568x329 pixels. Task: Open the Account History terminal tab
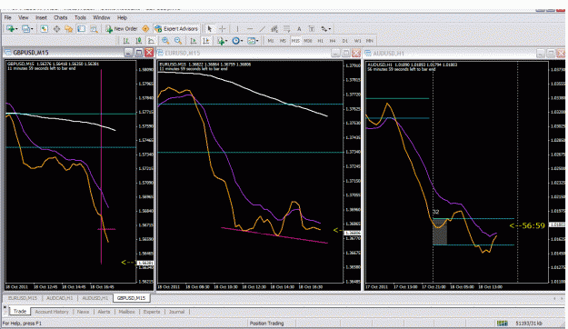pyautogui.click(x=52, y=312)
